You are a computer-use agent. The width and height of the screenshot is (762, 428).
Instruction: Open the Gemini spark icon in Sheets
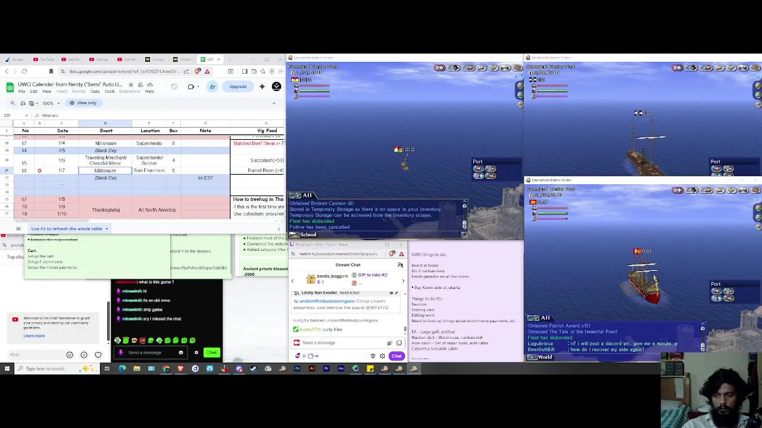coord(262,87)
